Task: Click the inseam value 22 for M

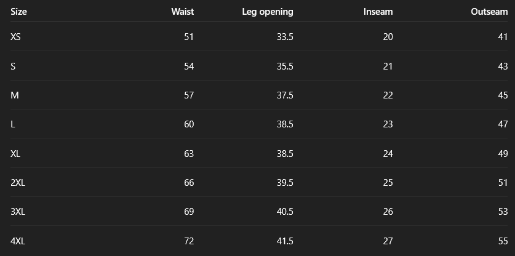Action: pos(388,95)
